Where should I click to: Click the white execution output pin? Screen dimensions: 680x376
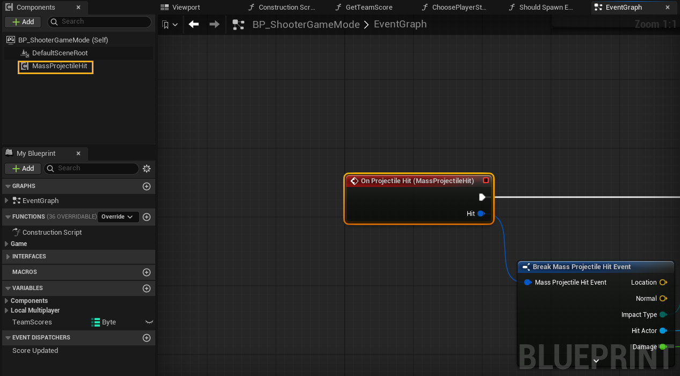482,197
